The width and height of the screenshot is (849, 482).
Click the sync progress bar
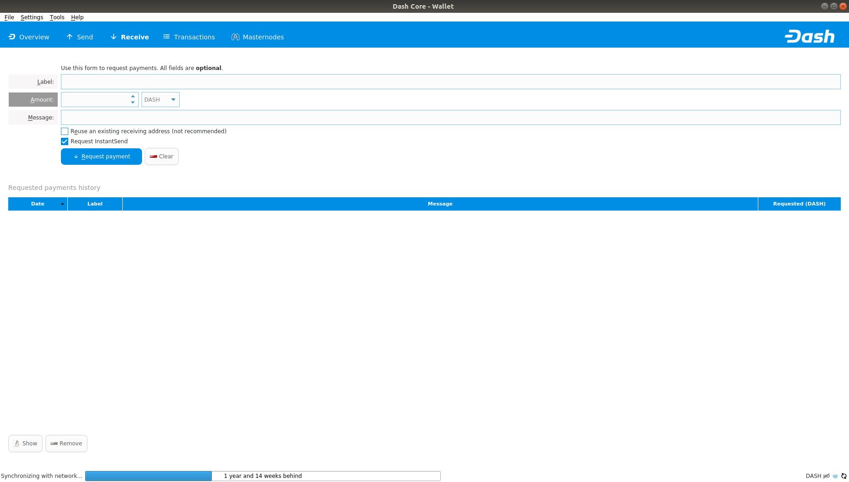[x=263, y=476]
